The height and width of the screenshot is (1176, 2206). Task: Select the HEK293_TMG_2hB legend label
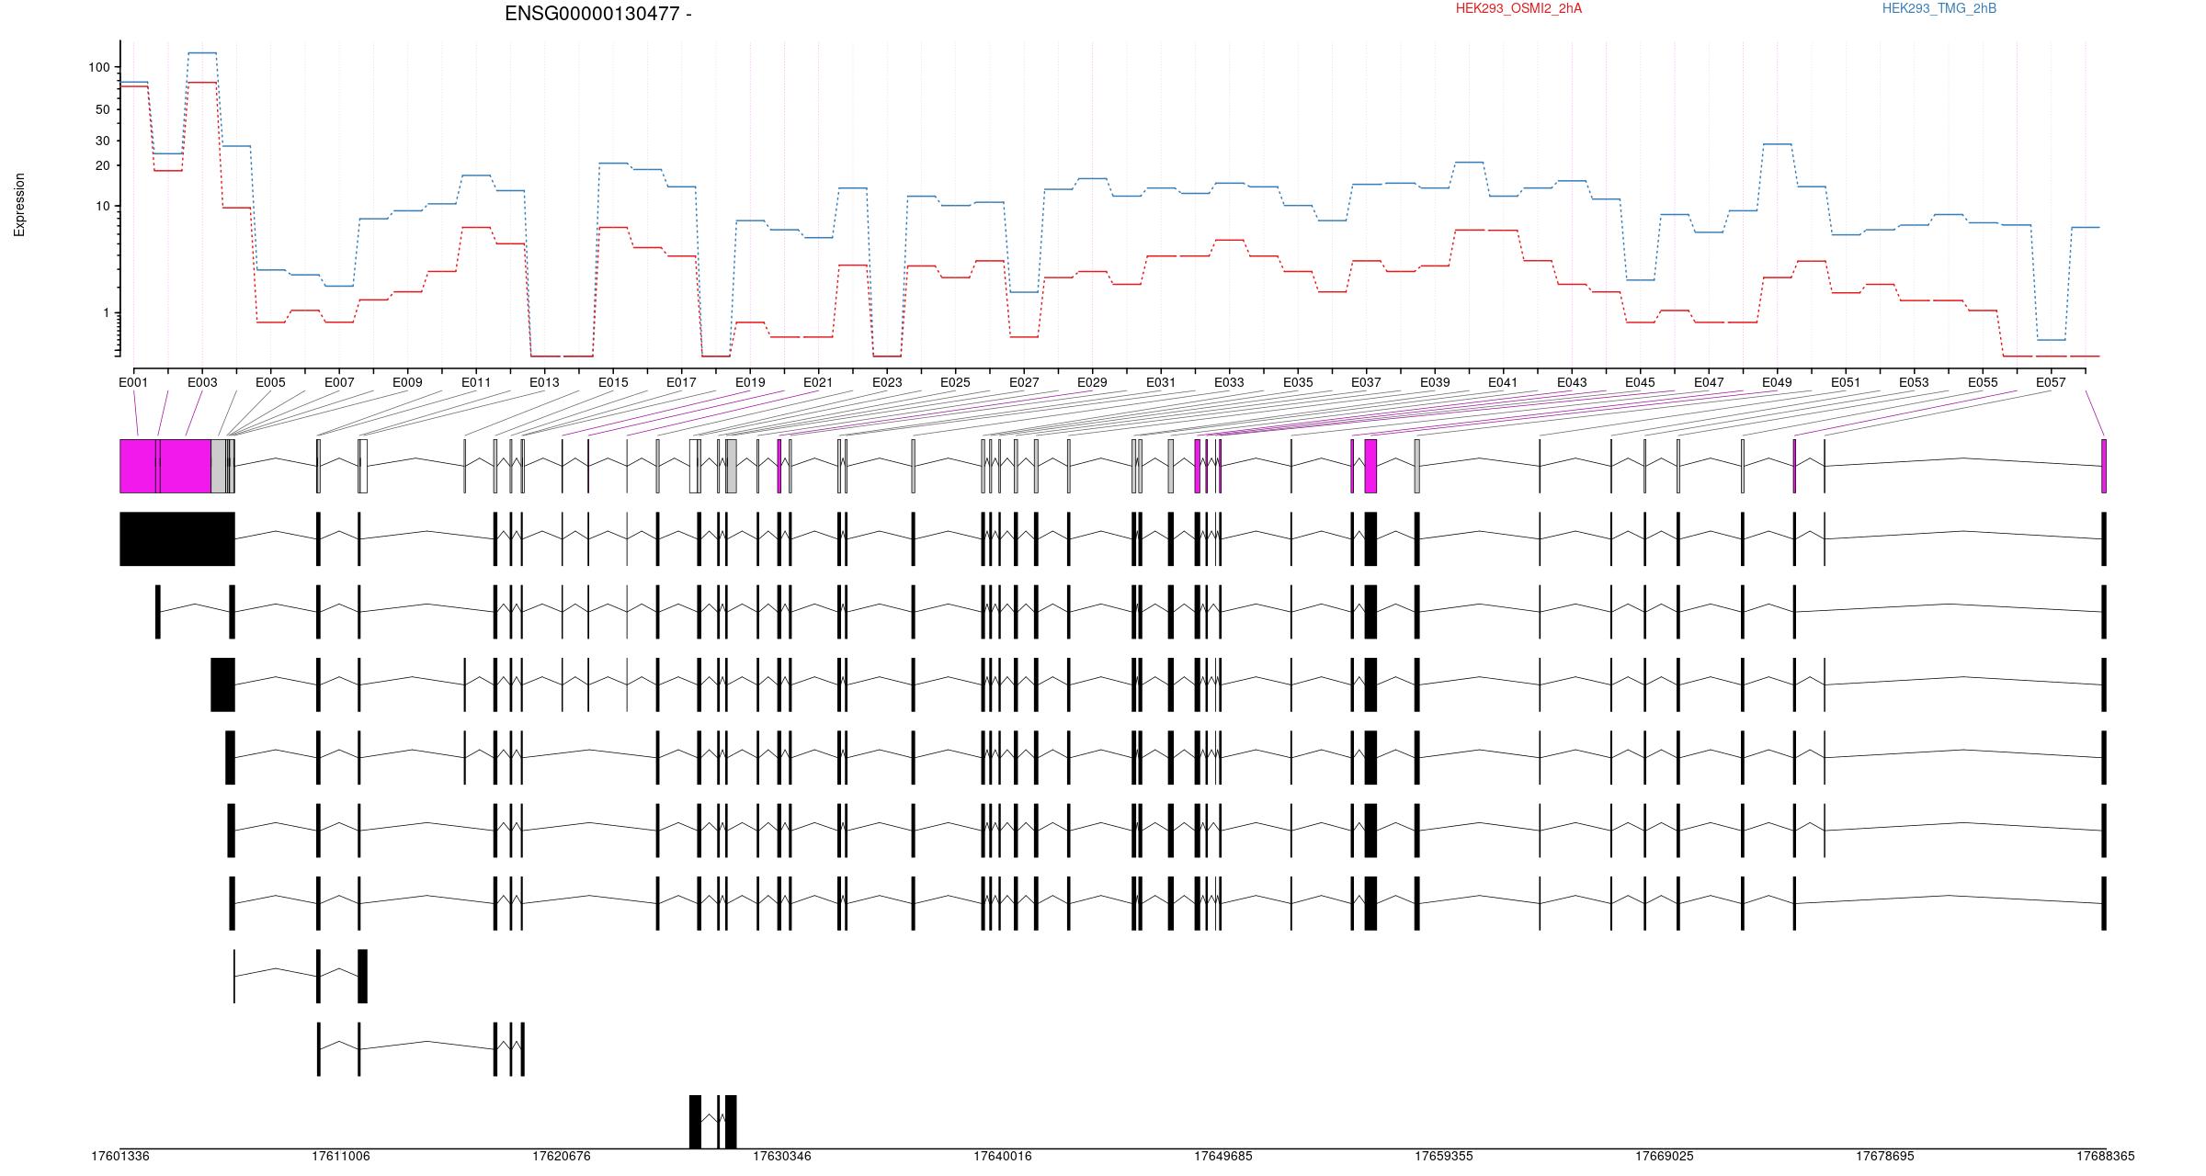click(x=1939, y=8)
